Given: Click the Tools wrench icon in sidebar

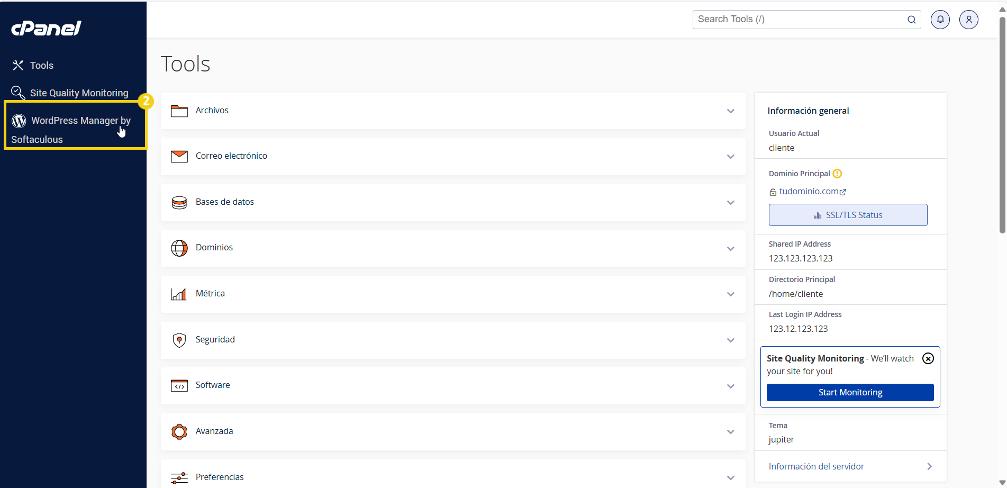Looking at the screenshot, I should click(x=18, y=65).
